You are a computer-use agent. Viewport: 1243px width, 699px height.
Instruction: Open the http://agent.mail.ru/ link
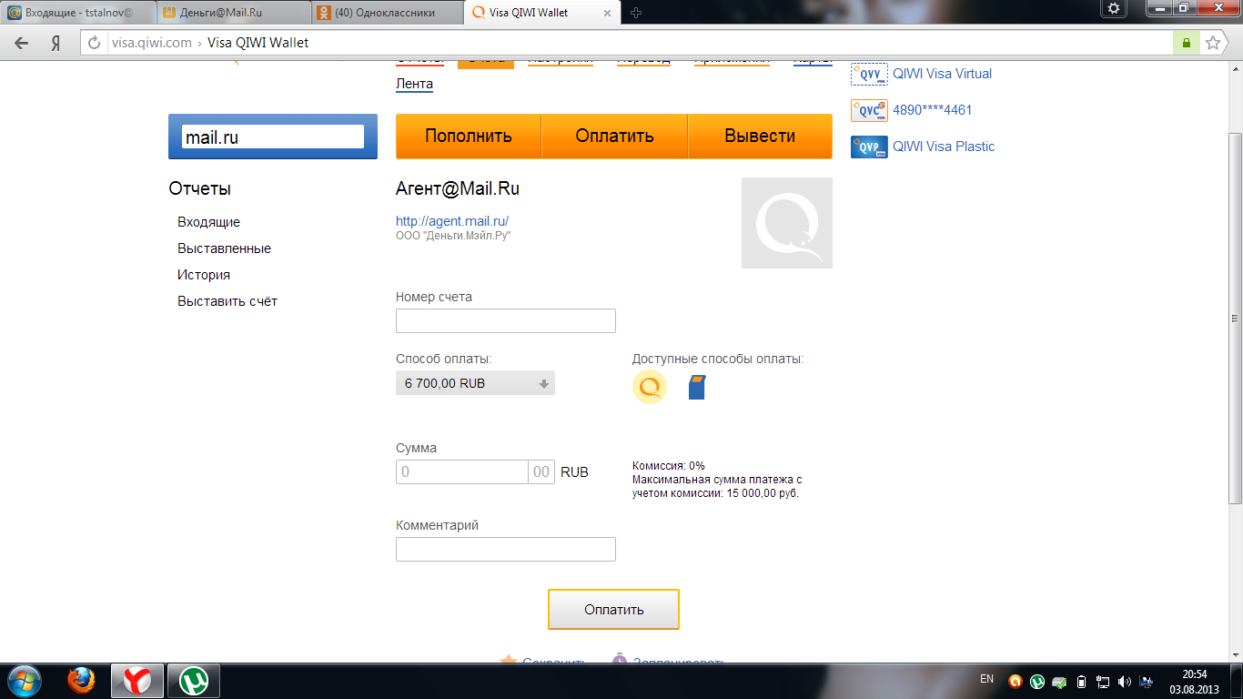click(452, 221)
